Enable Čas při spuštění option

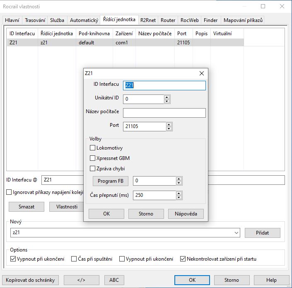[74, 259]
